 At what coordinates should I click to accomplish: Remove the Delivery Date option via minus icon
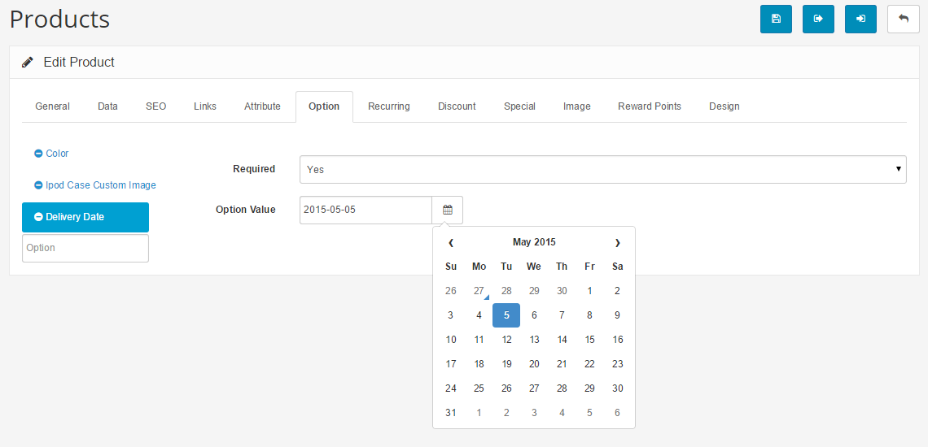[x=38, y=217]
